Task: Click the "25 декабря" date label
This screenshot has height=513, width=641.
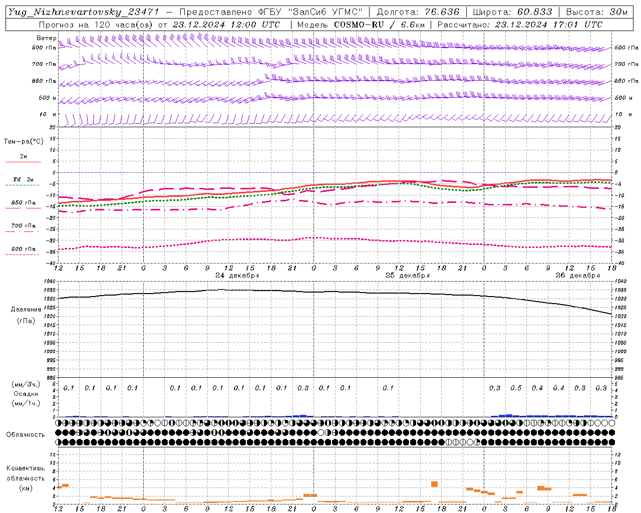Action: [x=408, y=276]
